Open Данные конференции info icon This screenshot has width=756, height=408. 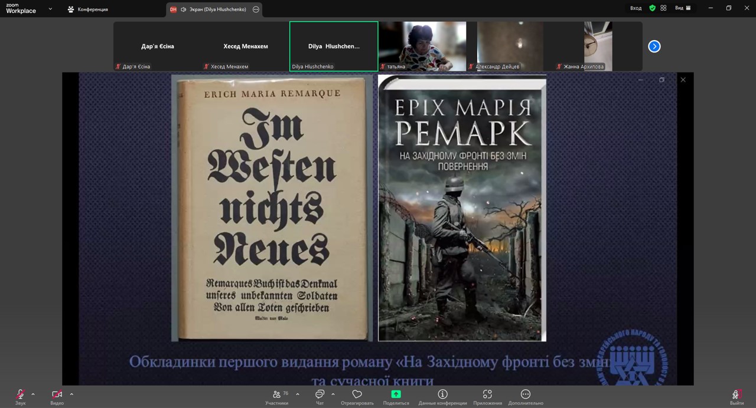[442, 394]
